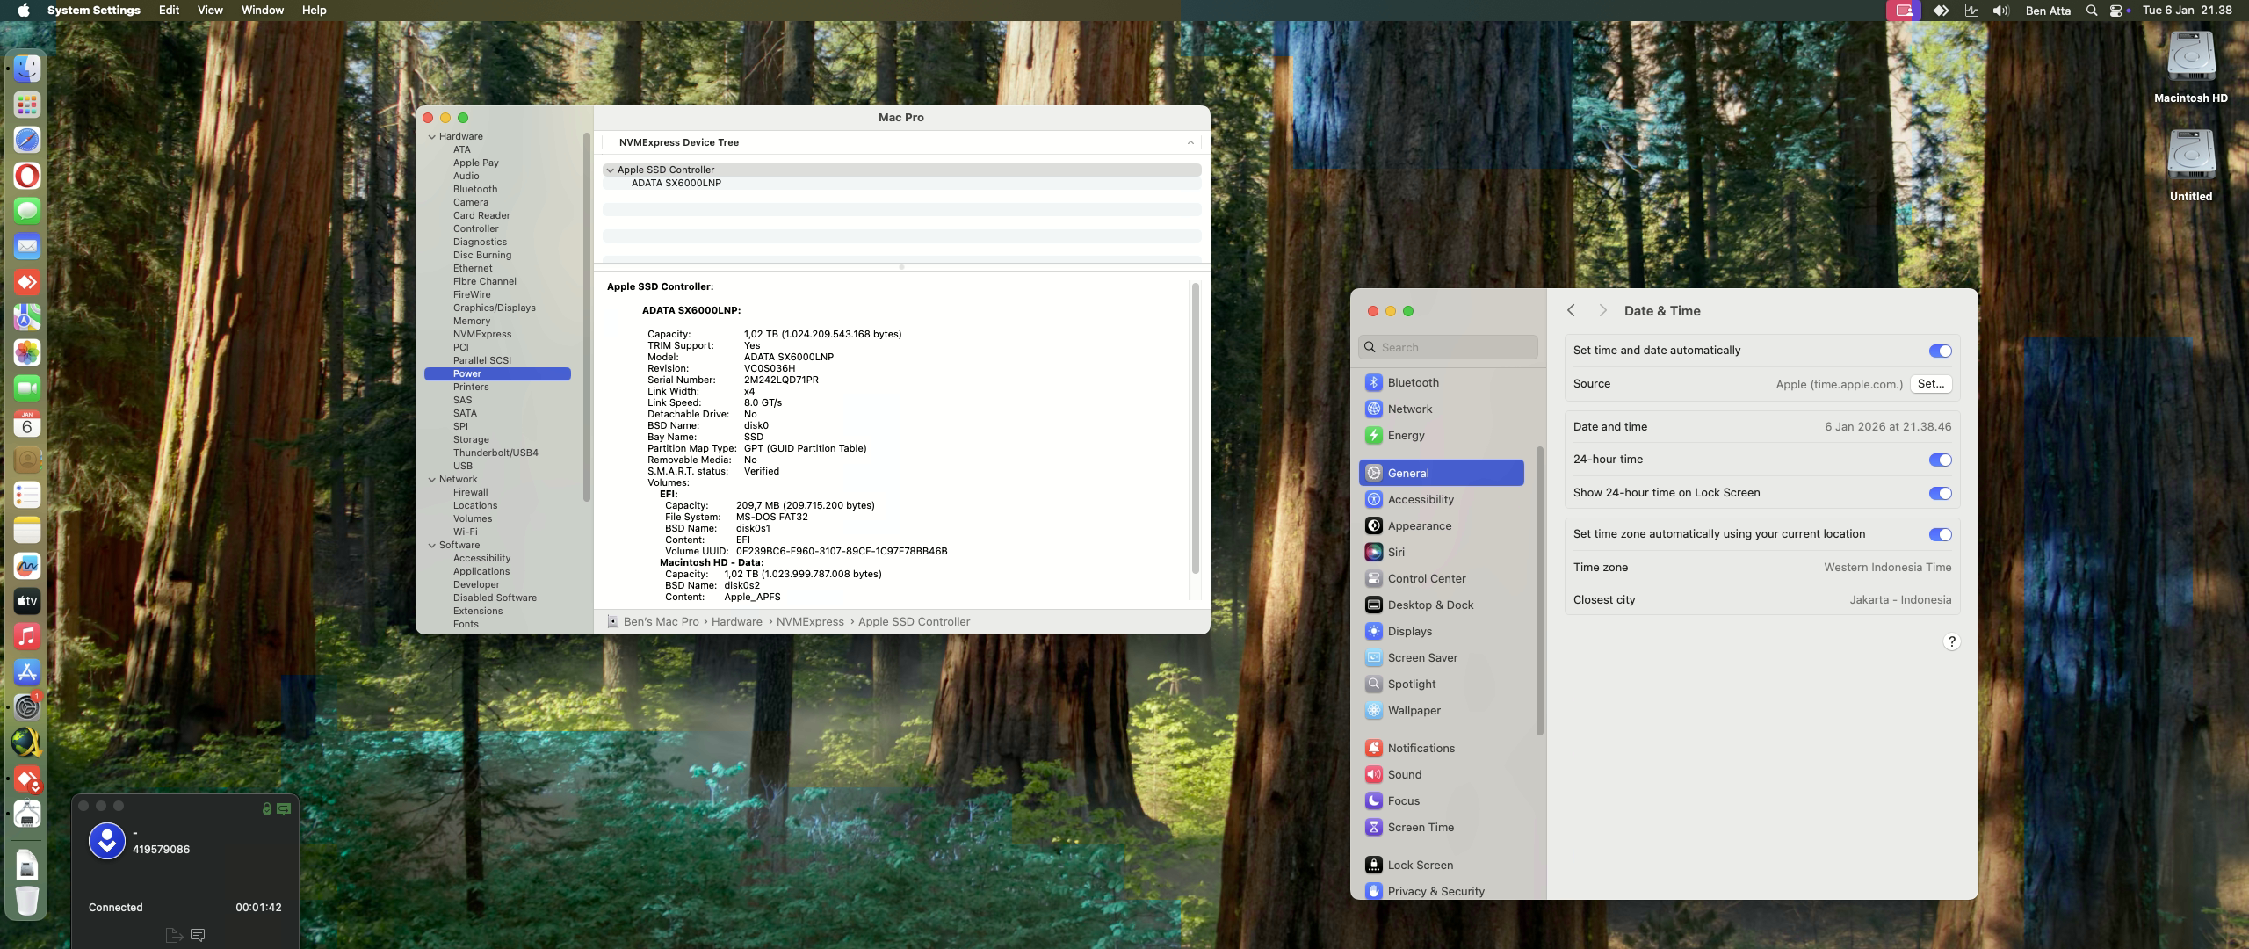
Task: Click NVMExpress in the Mac Pro path bar
Action: [810, 621]
